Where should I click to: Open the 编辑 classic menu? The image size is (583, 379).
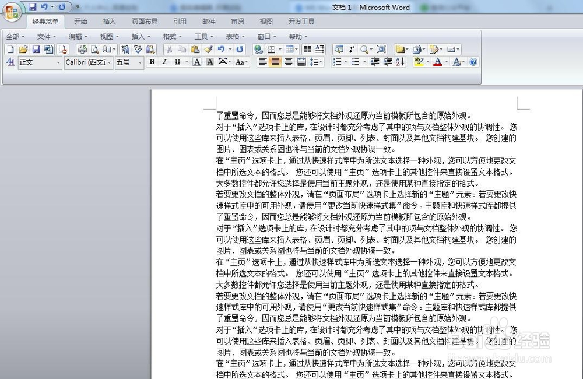[x=78, y=37]
